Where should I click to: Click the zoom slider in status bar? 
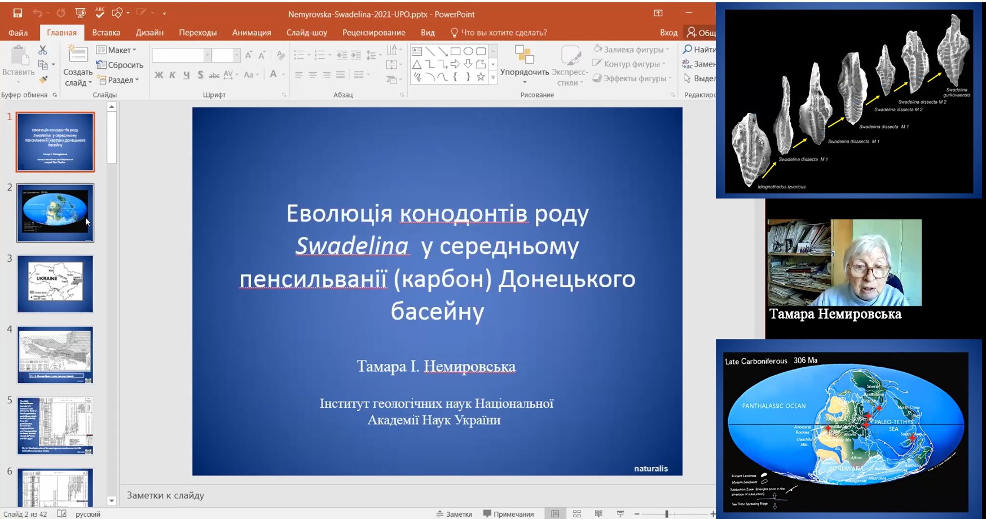pos(667,513)
